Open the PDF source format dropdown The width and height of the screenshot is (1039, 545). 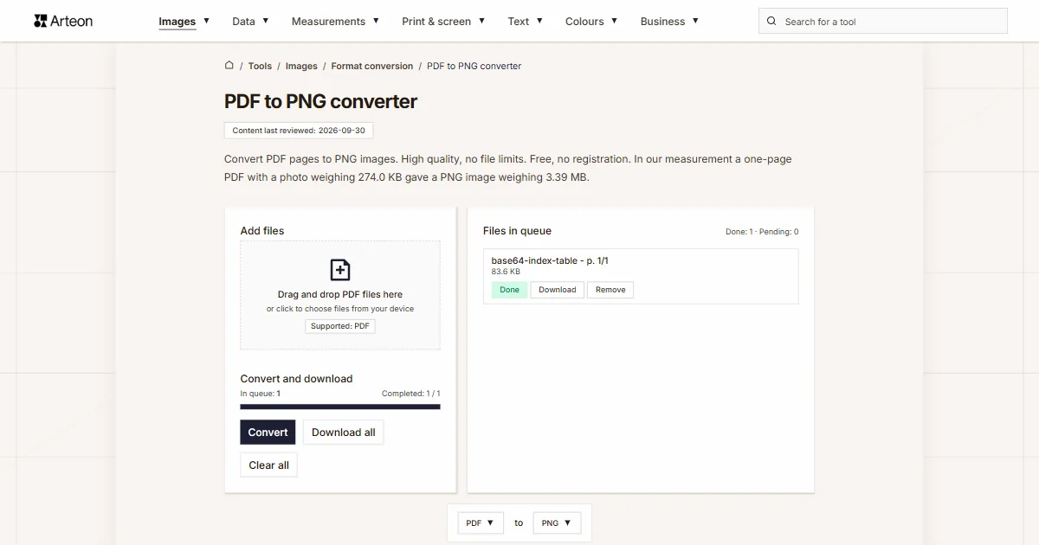[481, 523]
